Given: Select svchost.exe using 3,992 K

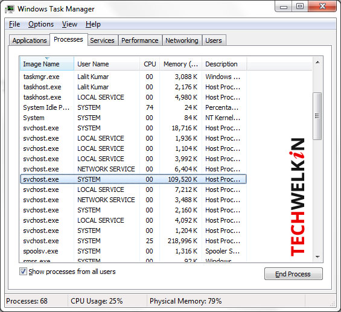Looking at the screenshot, I should 133,159.
